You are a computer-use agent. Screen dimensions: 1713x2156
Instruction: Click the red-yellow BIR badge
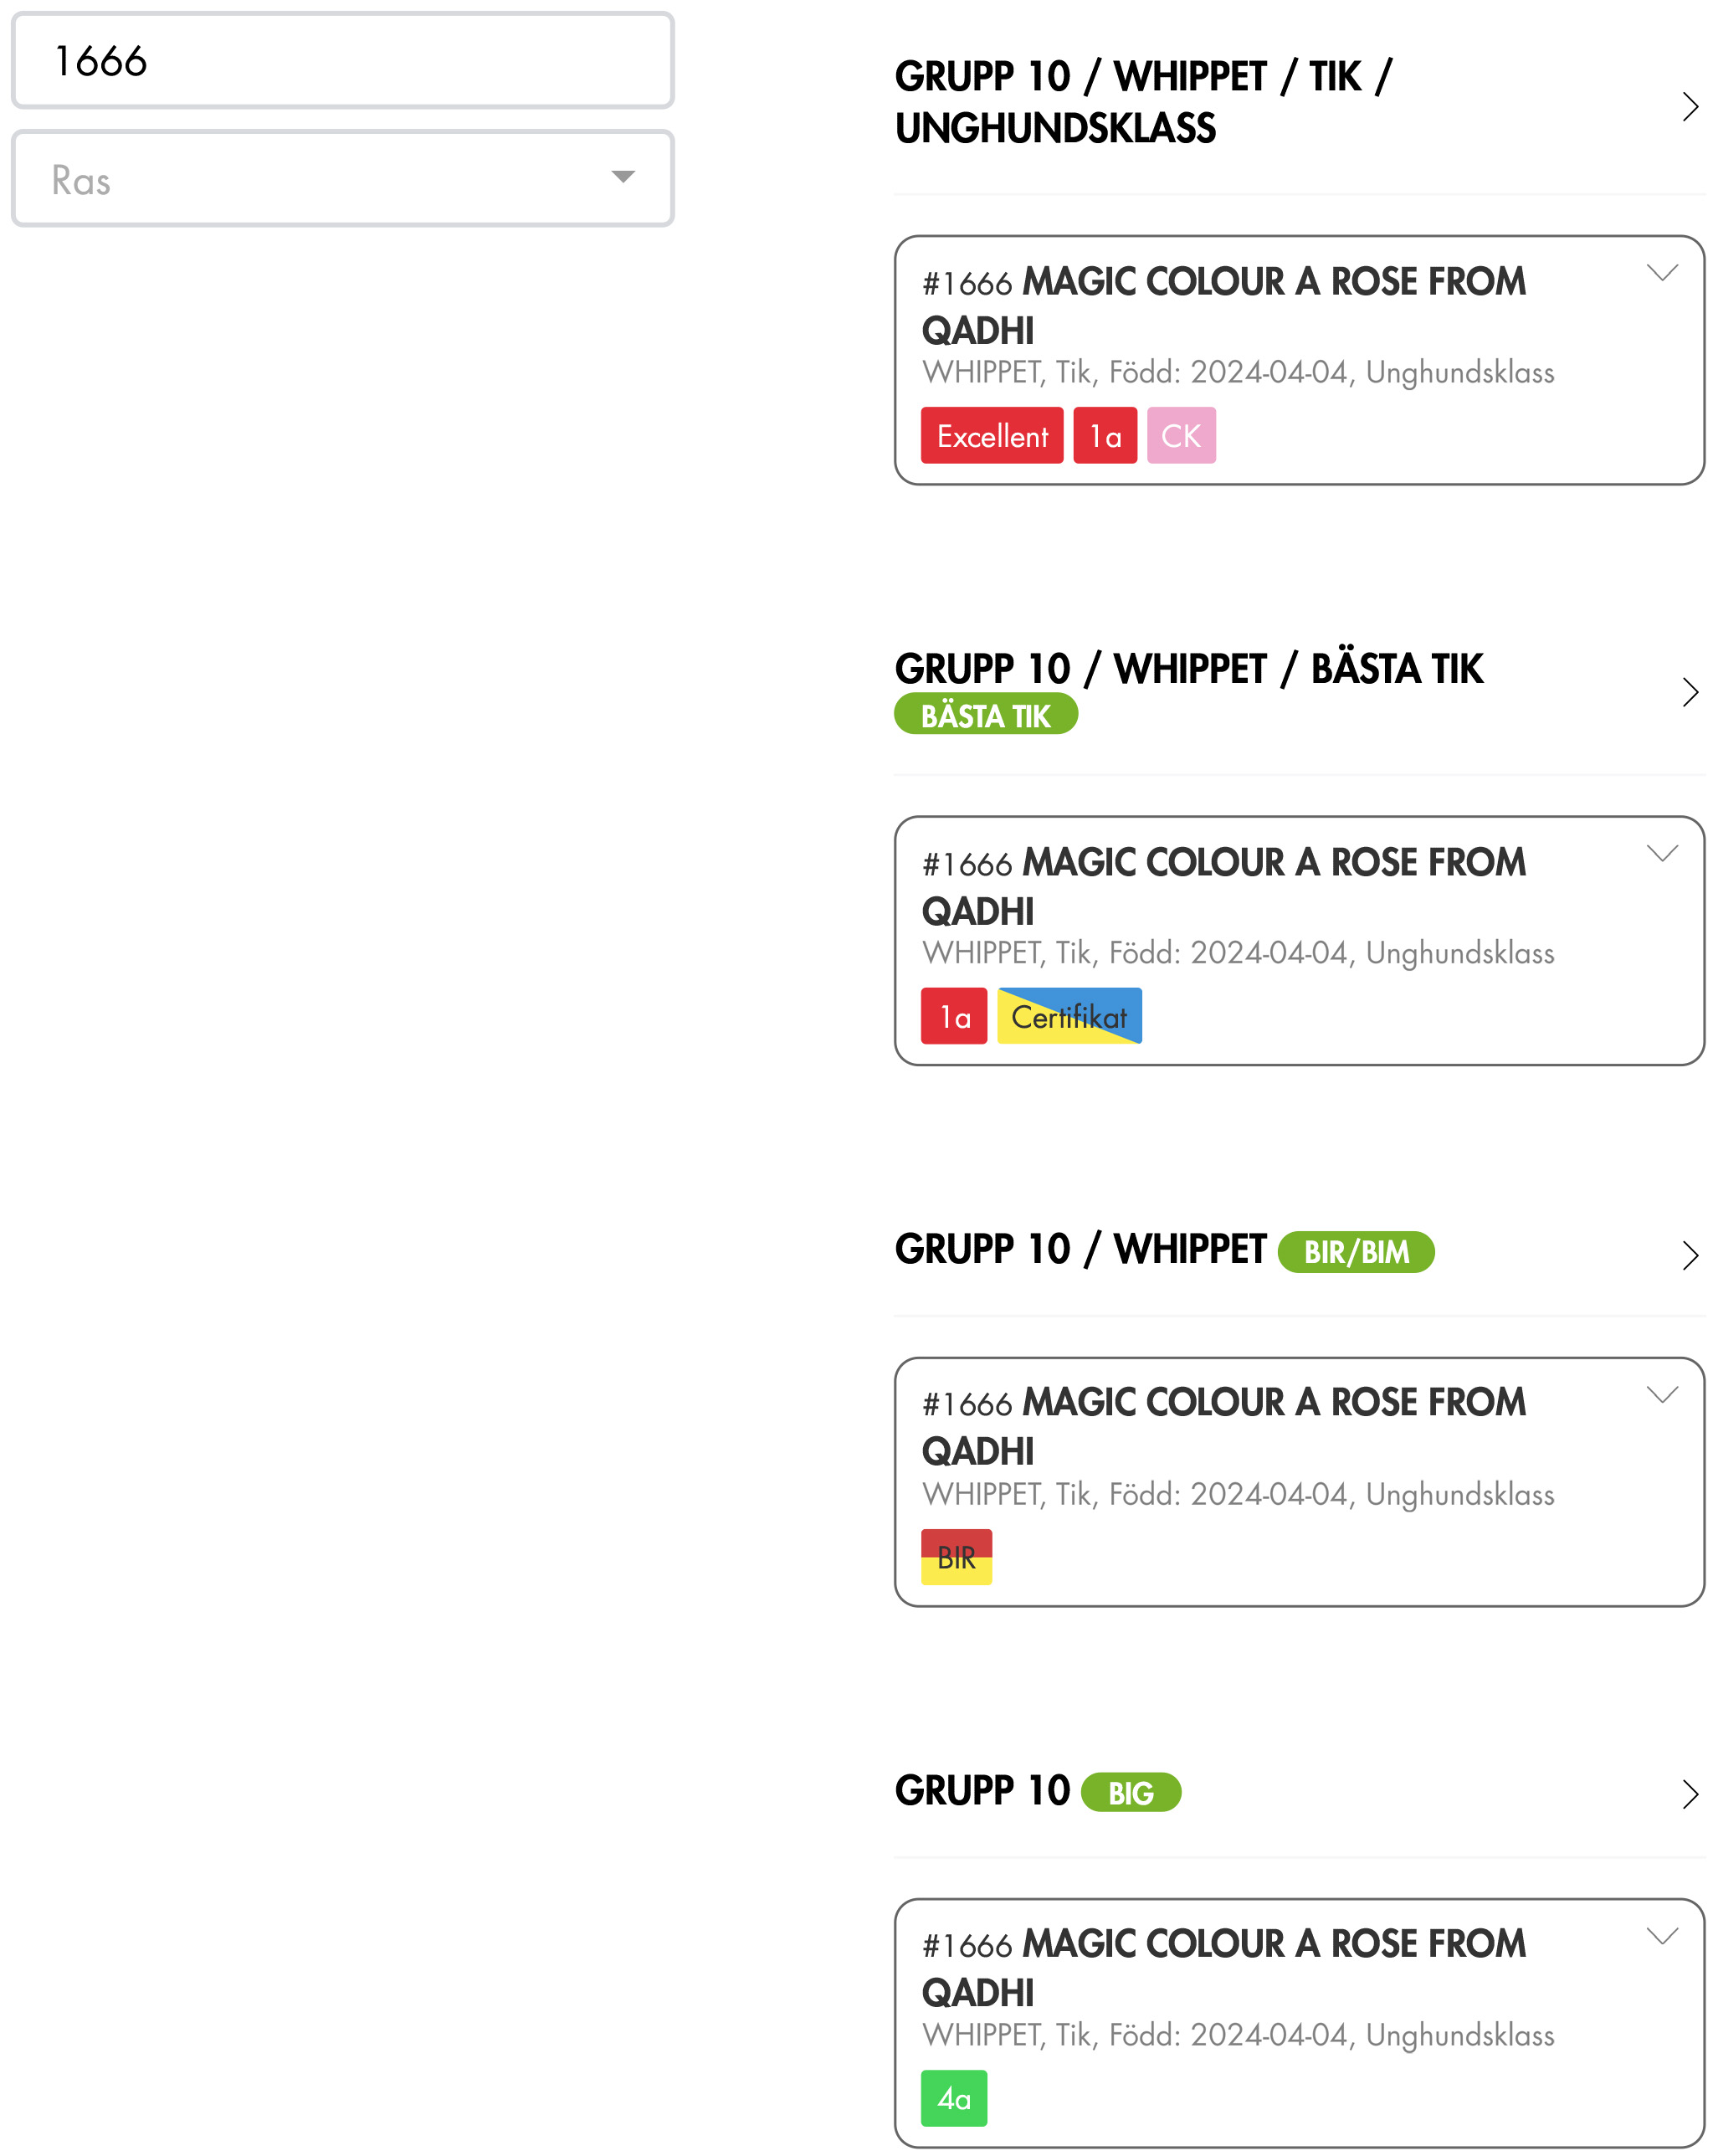[955, 1558]
